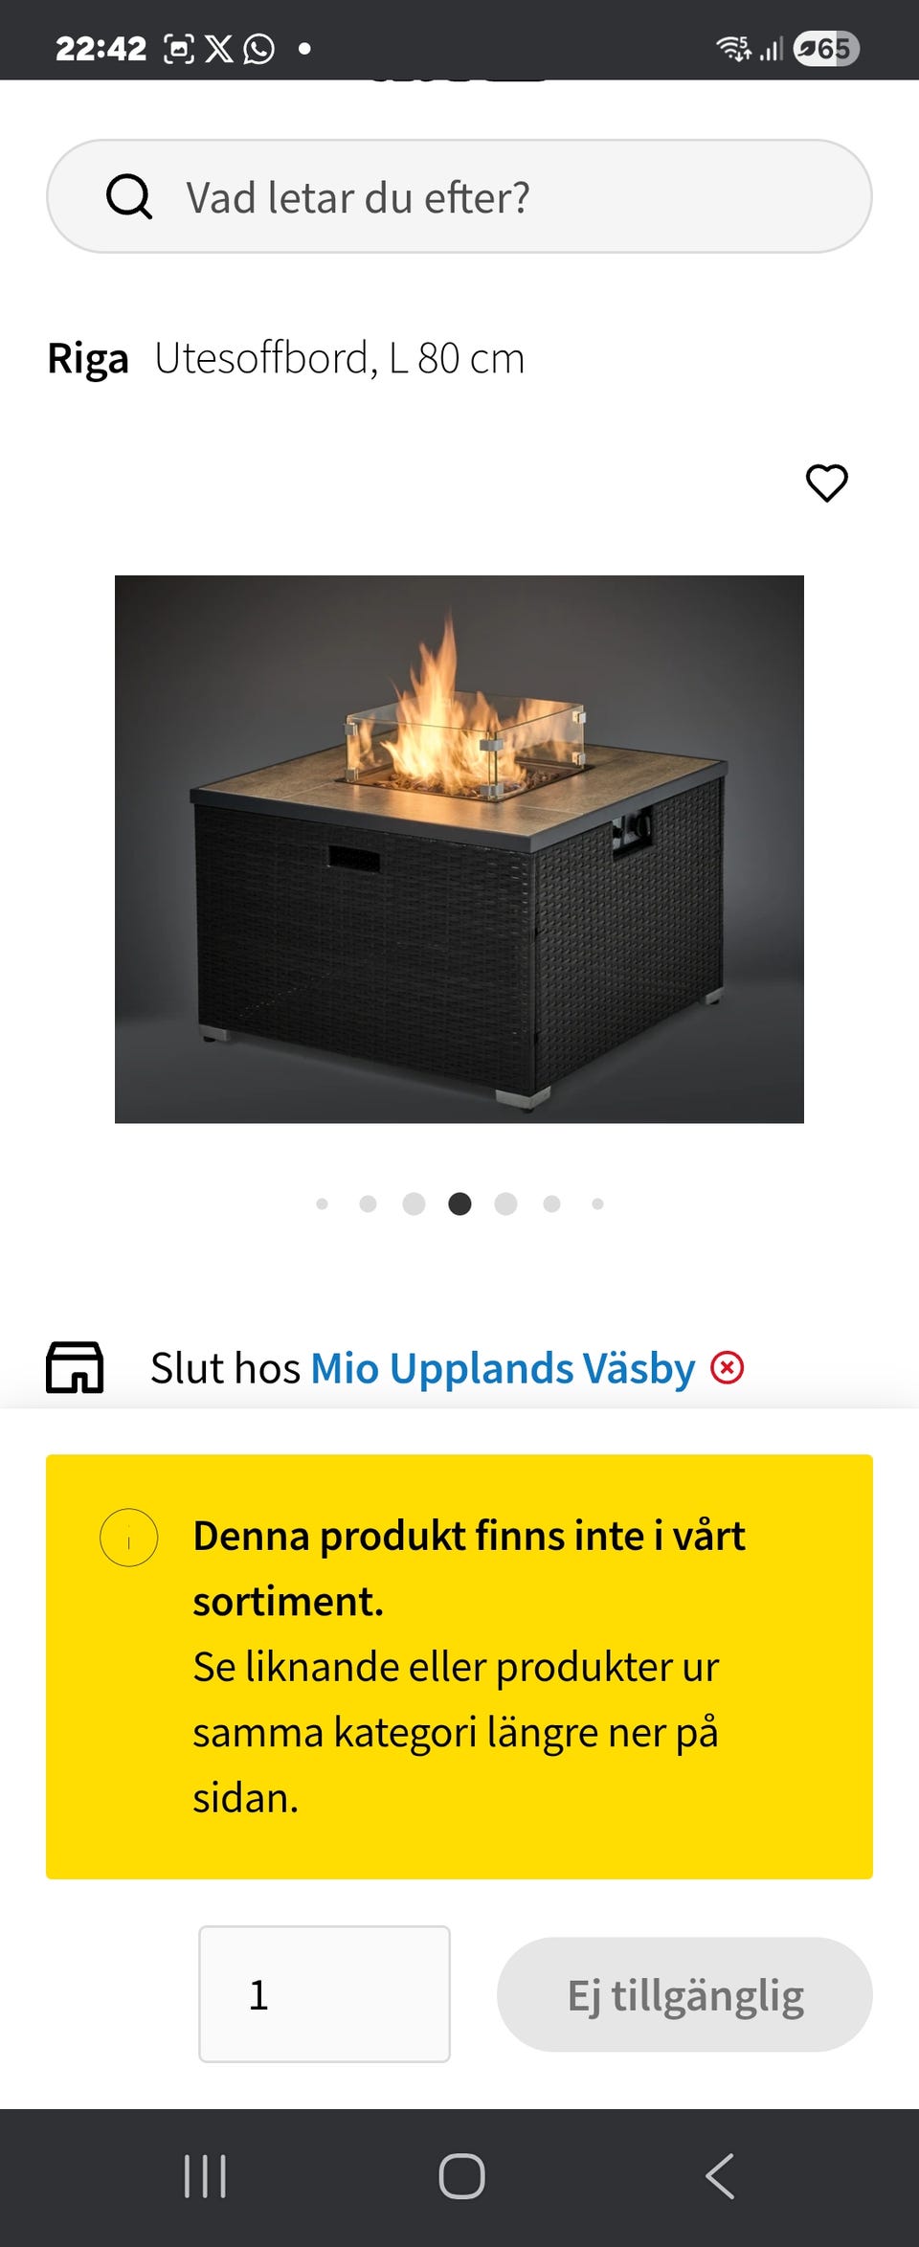The image size is (919, 2247).
Task: Select the third image carousel dot
Action: (414, 1203)
